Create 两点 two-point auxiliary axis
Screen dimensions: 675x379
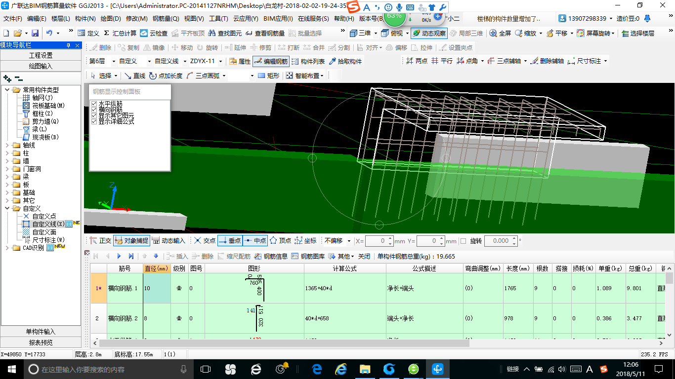coord(417,61)
